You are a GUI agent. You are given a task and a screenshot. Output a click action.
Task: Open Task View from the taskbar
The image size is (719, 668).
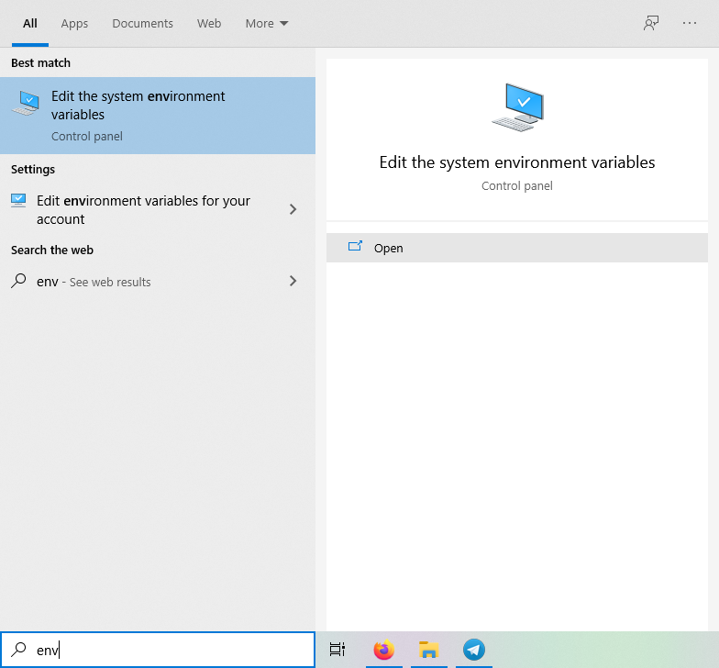coord(337,650)
